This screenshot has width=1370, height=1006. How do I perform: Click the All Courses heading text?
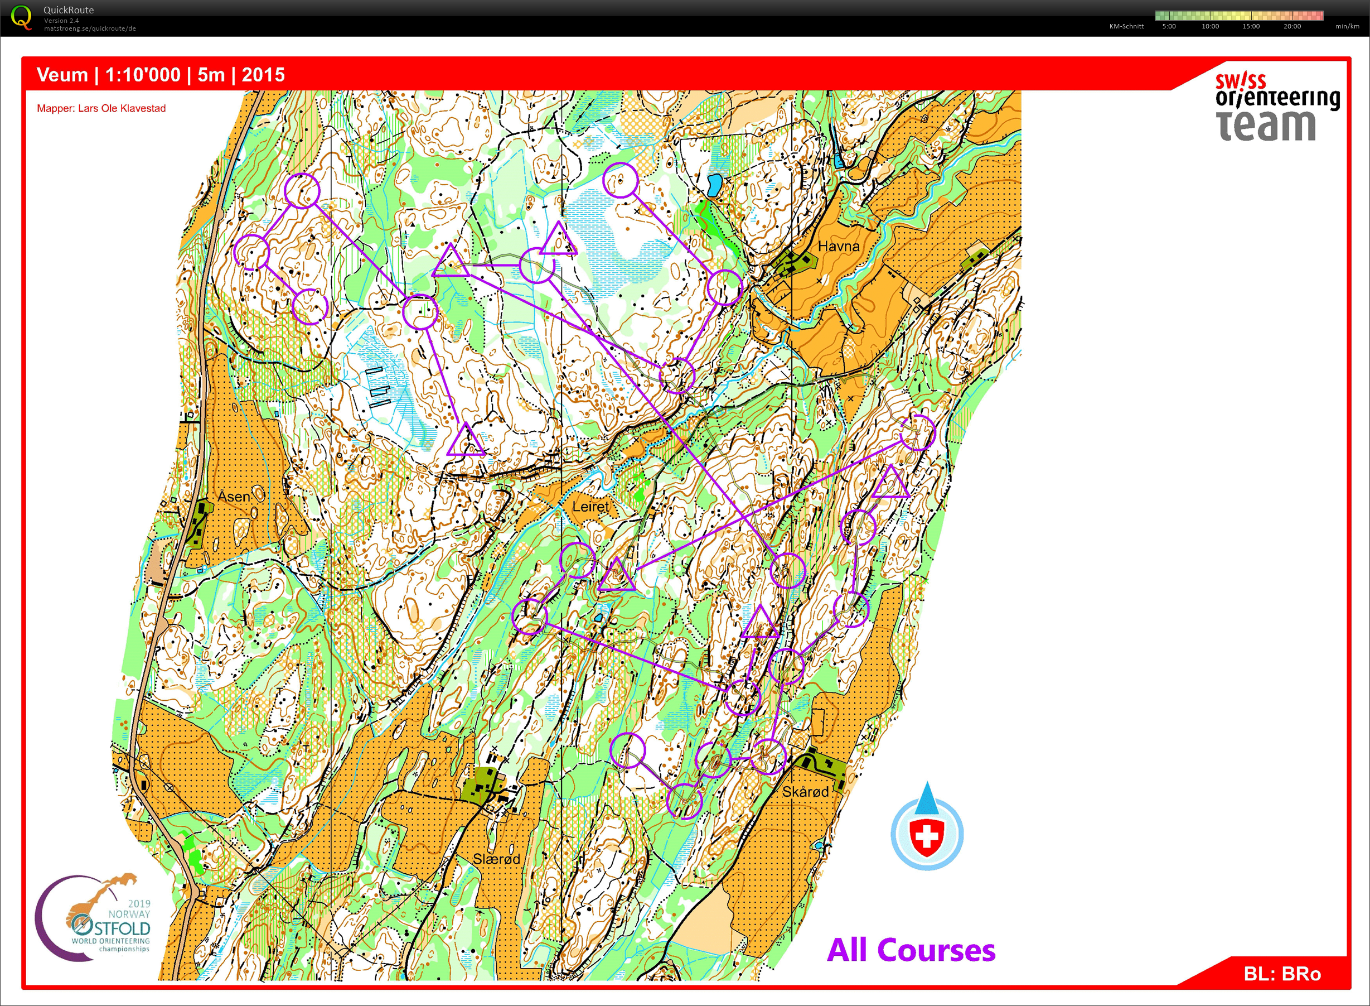(x=911, y=951)
